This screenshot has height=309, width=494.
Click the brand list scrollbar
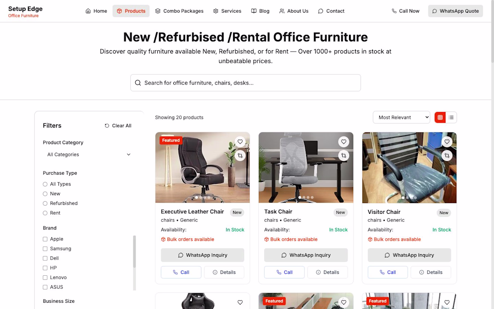[135, 252]
